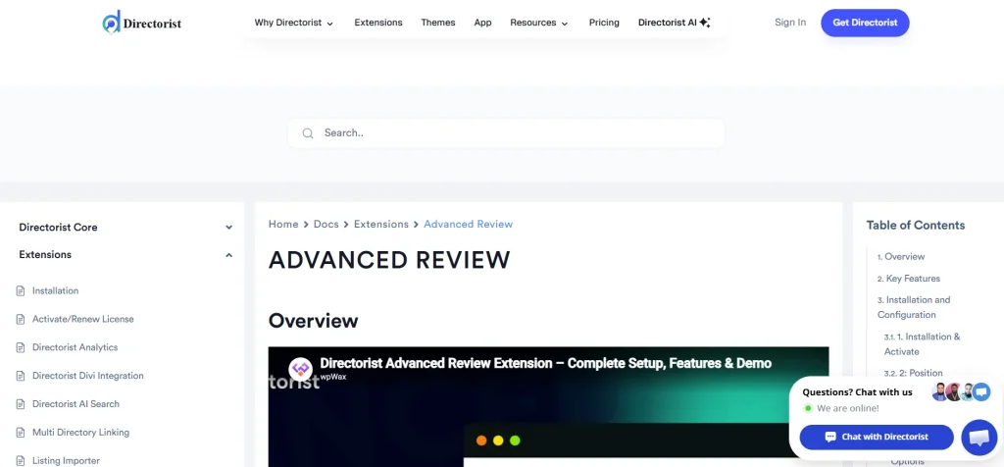Open the Themes nav item
Viewport: 1004px width, 467px height.
click(438, 23)
